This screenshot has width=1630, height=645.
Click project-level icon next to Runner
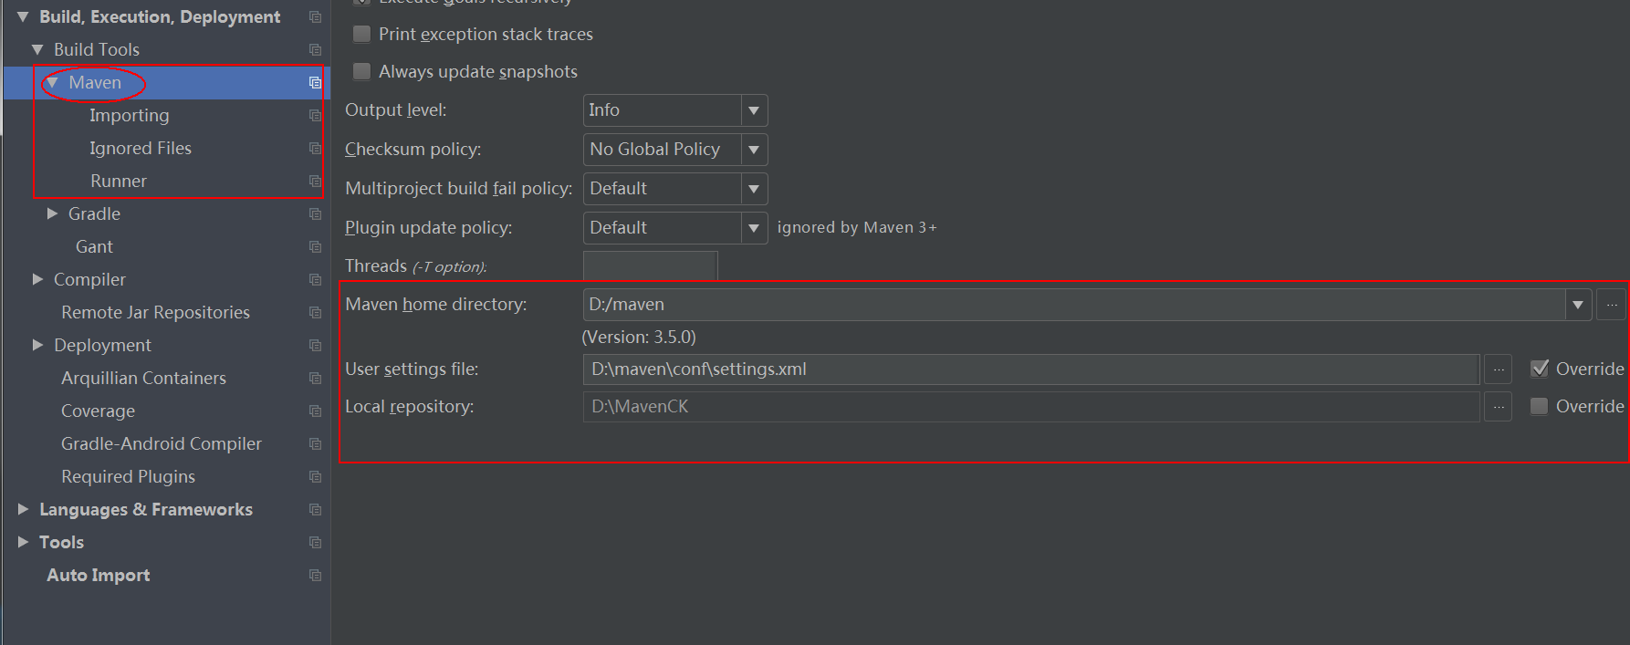pyautogui.click(x=315, y=182)
